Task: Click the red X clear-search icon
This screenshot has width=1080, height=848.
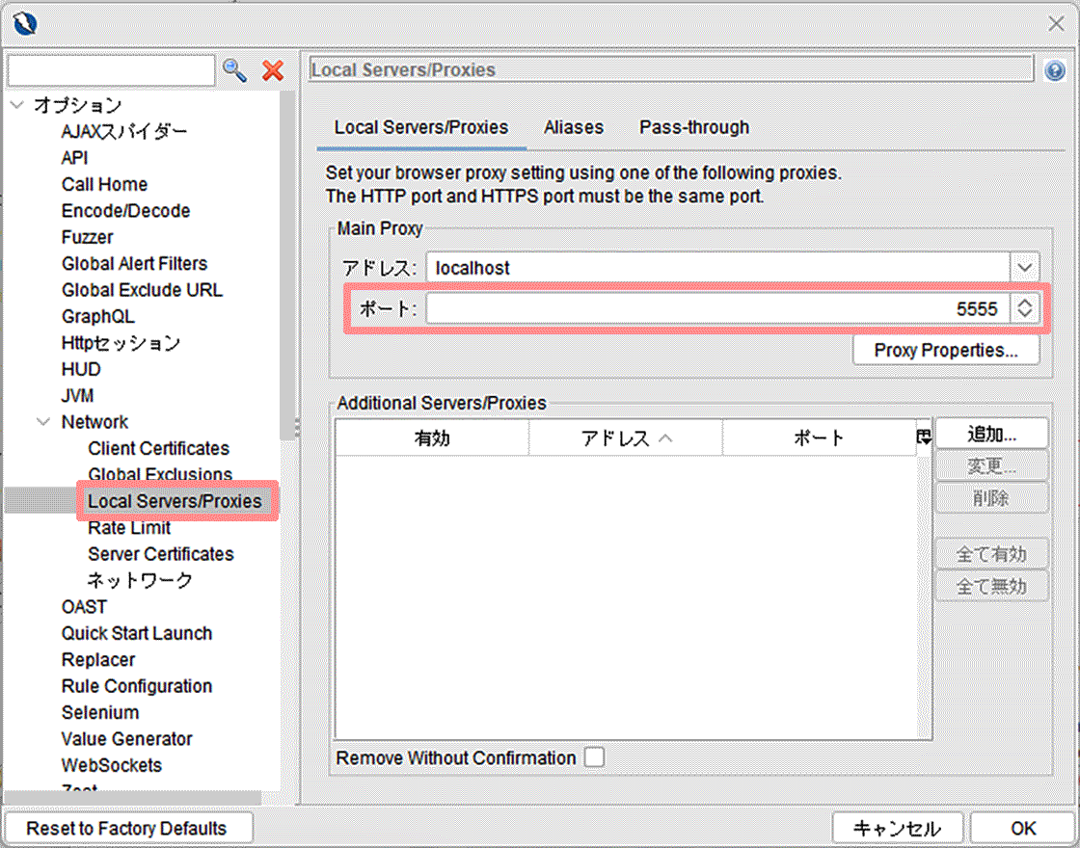Action: tap(273, 69)
